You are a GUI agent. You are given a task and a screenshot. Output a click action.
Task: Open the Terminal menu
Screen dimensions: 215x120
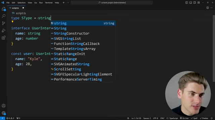click(x=49, y=3)
